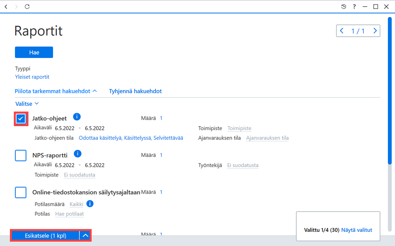The height and width of the screenshot is (246, 395).
Task: Open the Valitse dropdown
Action: click(x=27, y=104)
